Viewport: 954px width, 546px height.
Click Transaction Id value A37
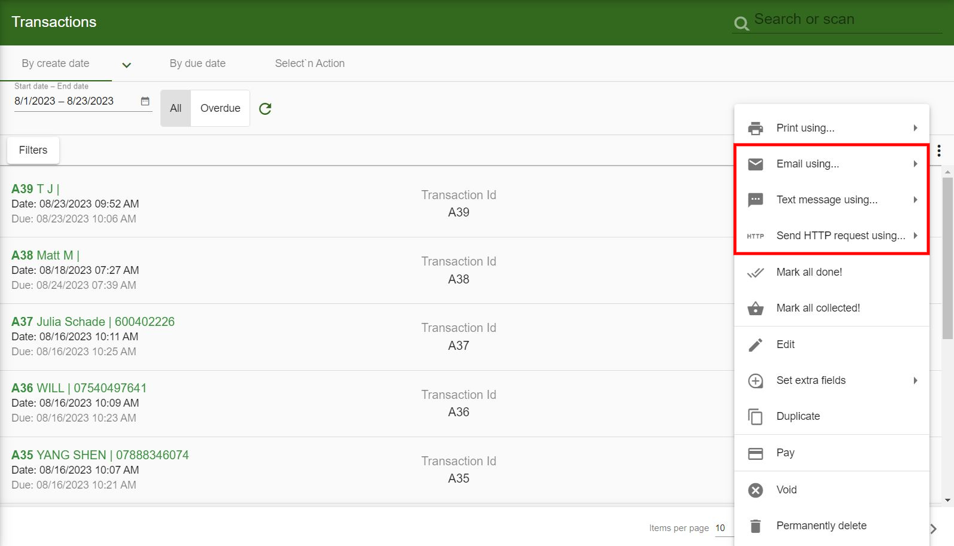(x=459, y=346)
